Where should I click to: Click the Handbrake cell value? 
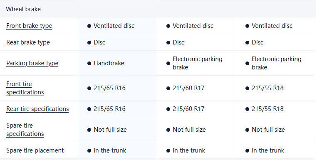[x=109, y=63]
